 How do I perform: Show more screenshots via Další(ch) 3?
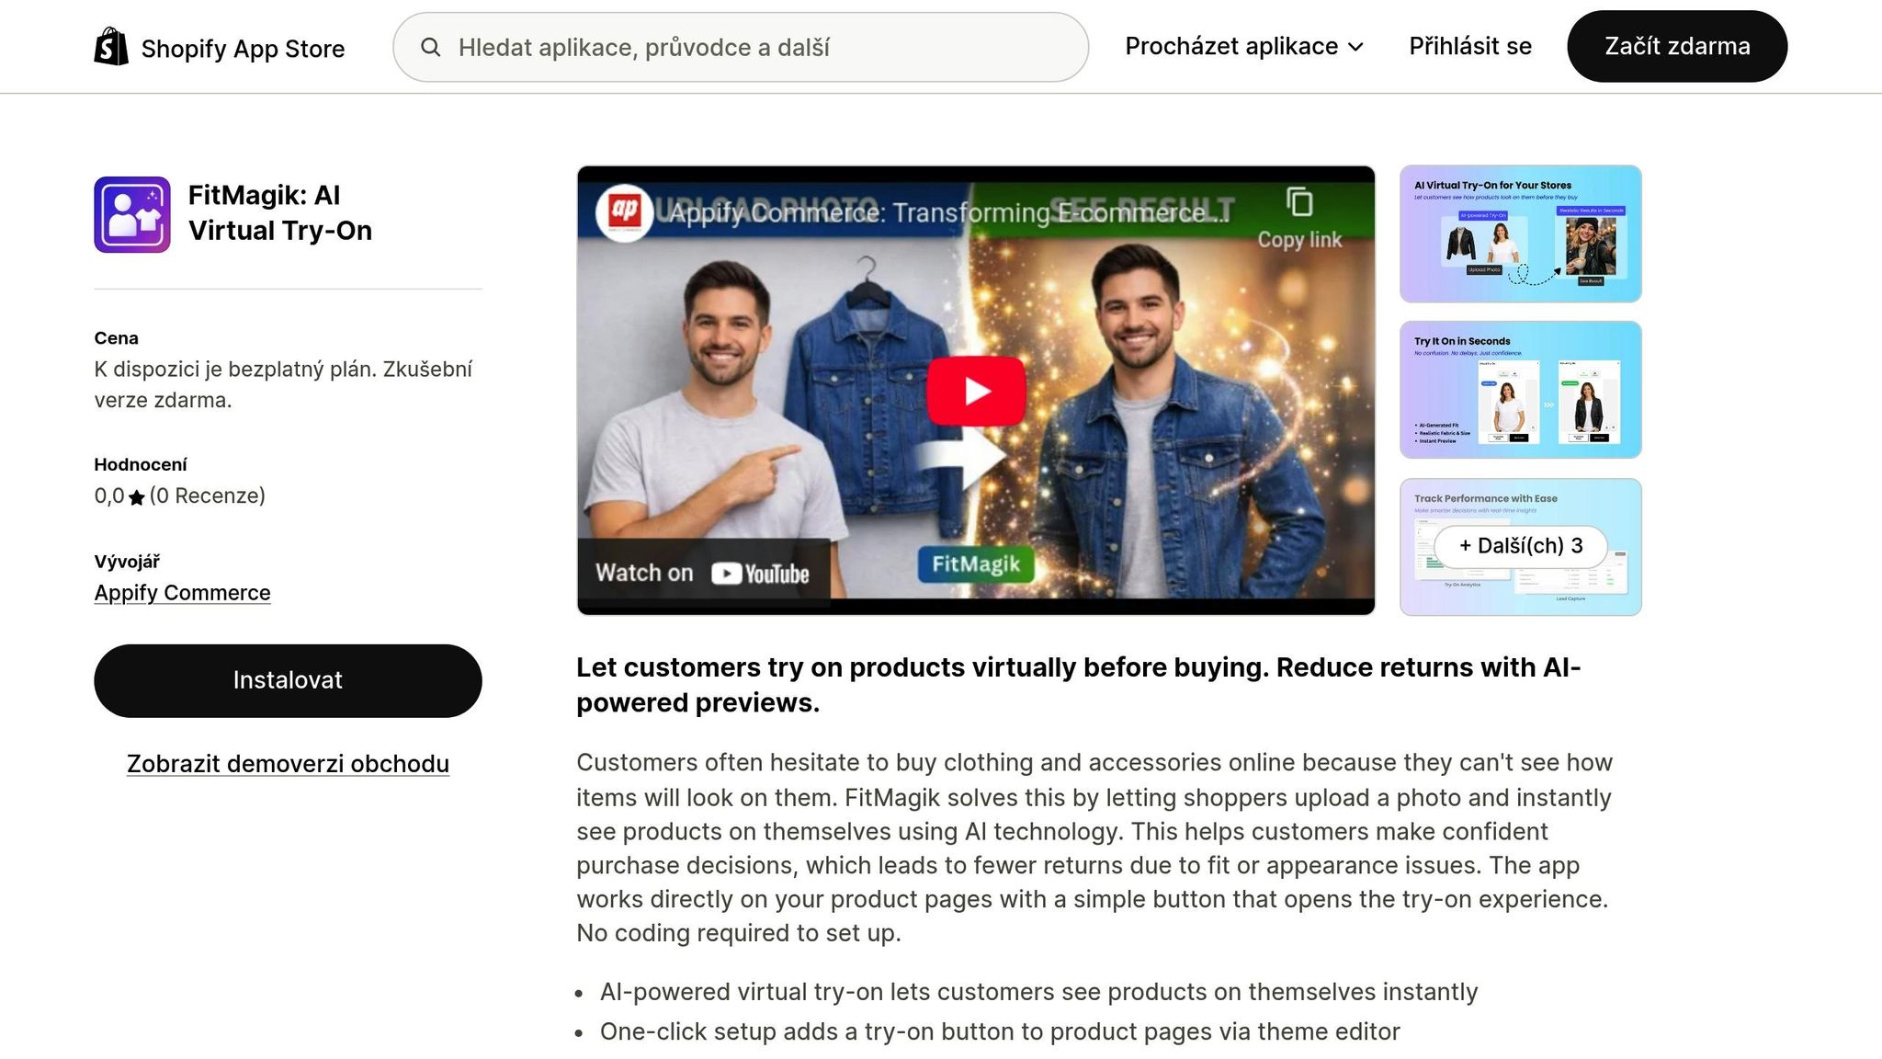tap(1520, 546)
